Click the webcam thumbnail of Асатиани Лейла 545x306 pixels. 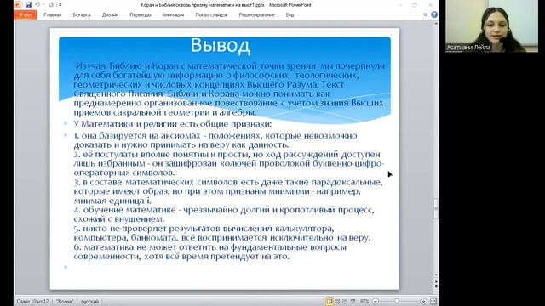click(492, 26)
